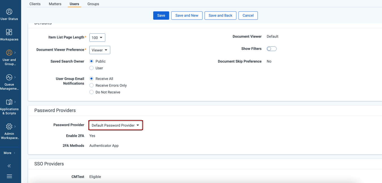
Task: Open Workspaces icon in sidebar
Action: click(9, 32)
